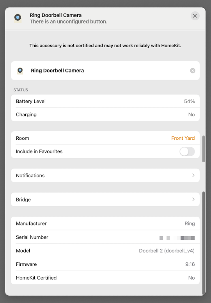Open the Front Yard room selector
Image resolution: width=211 pixels, height=303 pixels.
[183, 138]
